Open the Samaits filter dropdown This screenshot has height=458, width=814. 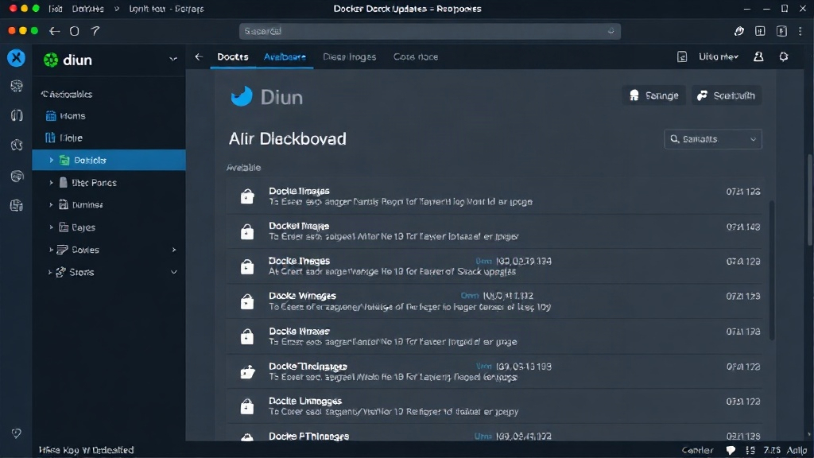[x=713, y=139]
